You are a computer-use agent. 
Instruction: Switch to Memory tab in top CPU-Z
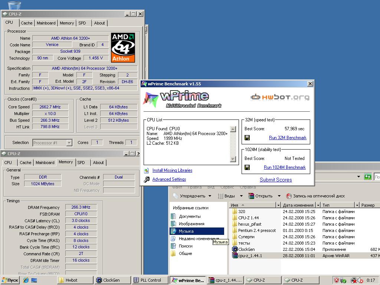click(67, 23)
